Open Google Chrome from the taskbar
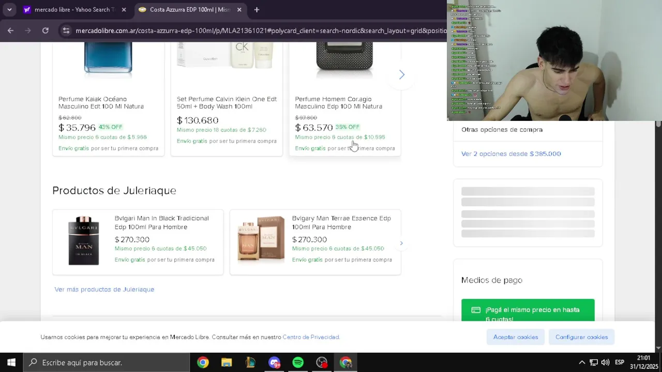 [x=203, y=362]
